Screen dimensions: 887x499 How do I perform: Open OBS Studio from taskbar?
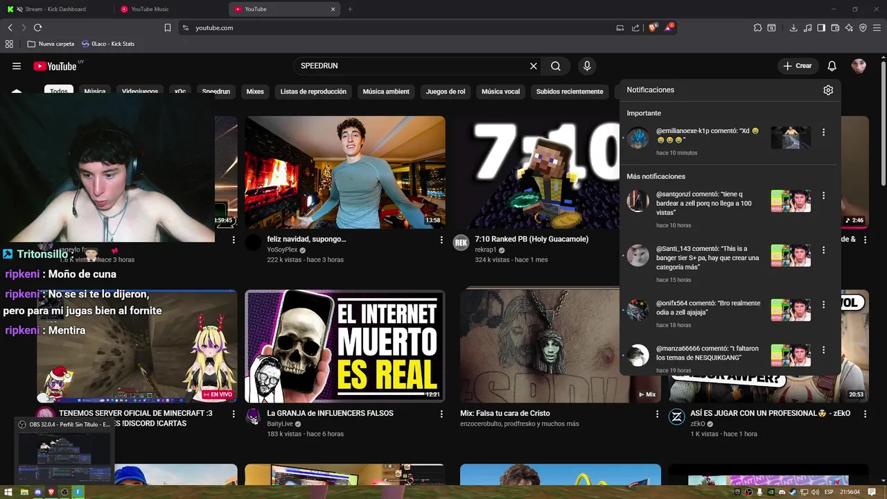[x=64, y=492]
